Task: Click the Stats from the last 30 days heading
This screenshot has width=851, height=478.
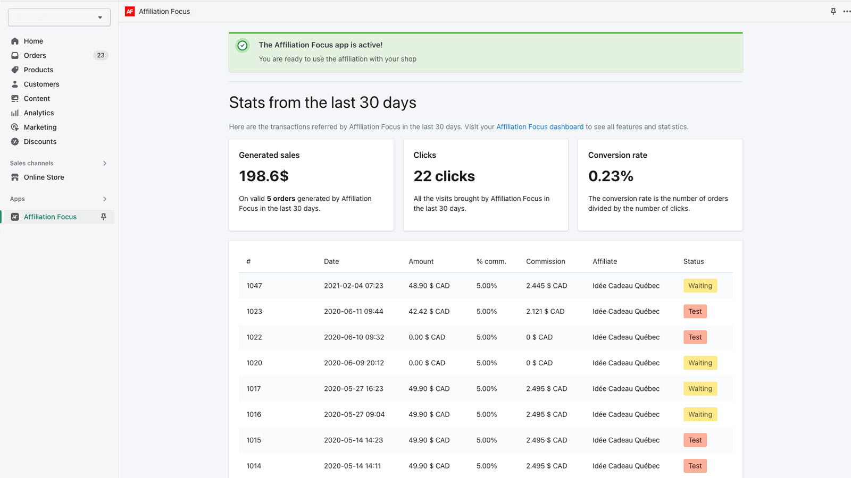Action: [323, 103]
